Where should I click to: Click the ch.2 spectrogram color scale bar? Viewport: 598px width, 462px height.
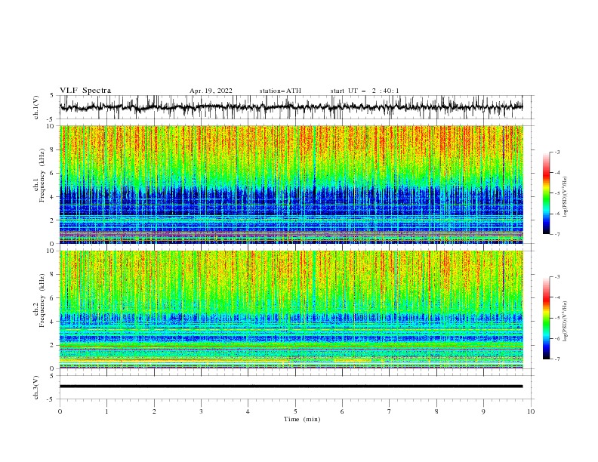click(546, 318)
